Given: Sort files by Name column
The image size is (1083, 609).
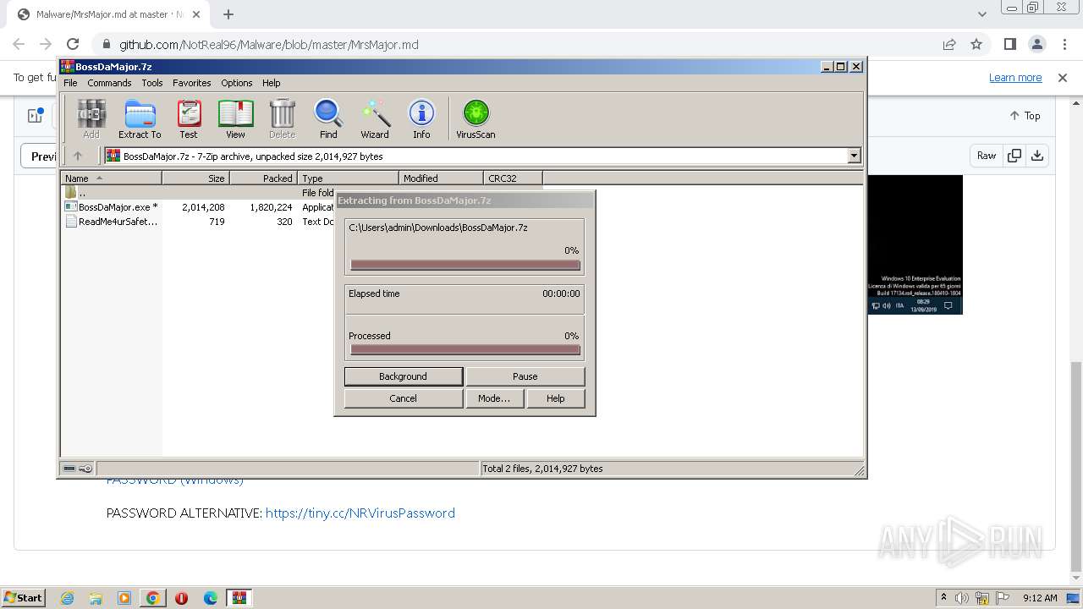Looking at the screenshot, I should coord(112,178).
